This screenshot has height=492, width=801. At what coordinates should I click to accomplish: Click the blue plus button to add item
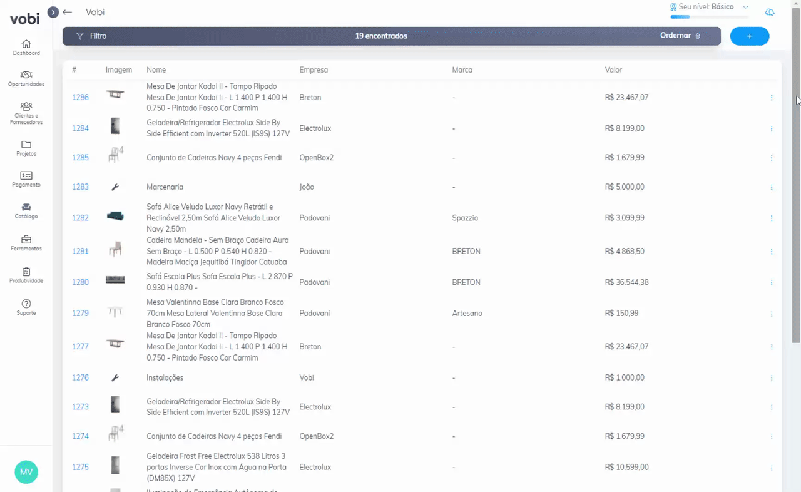pyautogui.click(x=750, y=36)
